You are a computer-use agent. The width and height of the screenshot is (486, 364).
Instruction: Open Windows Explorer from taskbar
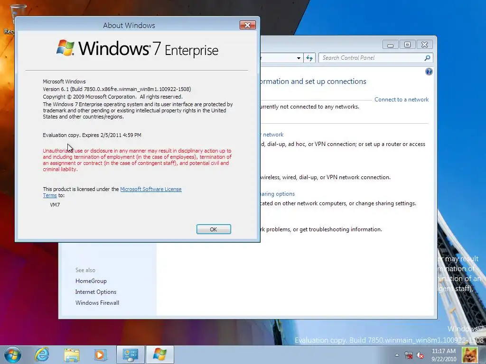pos(72,355)
